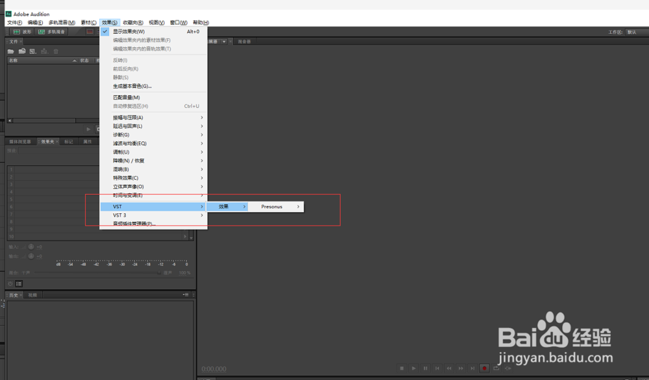Switch to Video (视频) tab

(x=32, y=295)
